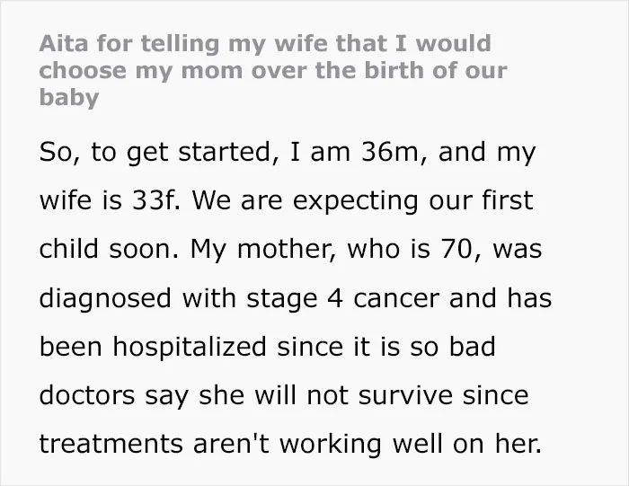
Task: Click the phrase "aren't working"
Action: [x=288, y=445]
